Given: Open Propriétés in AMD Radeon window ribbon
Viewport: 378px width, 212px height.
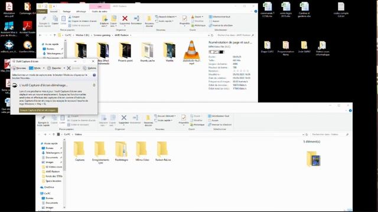Looking at the screenshot, I should click(x=184, y=21).
